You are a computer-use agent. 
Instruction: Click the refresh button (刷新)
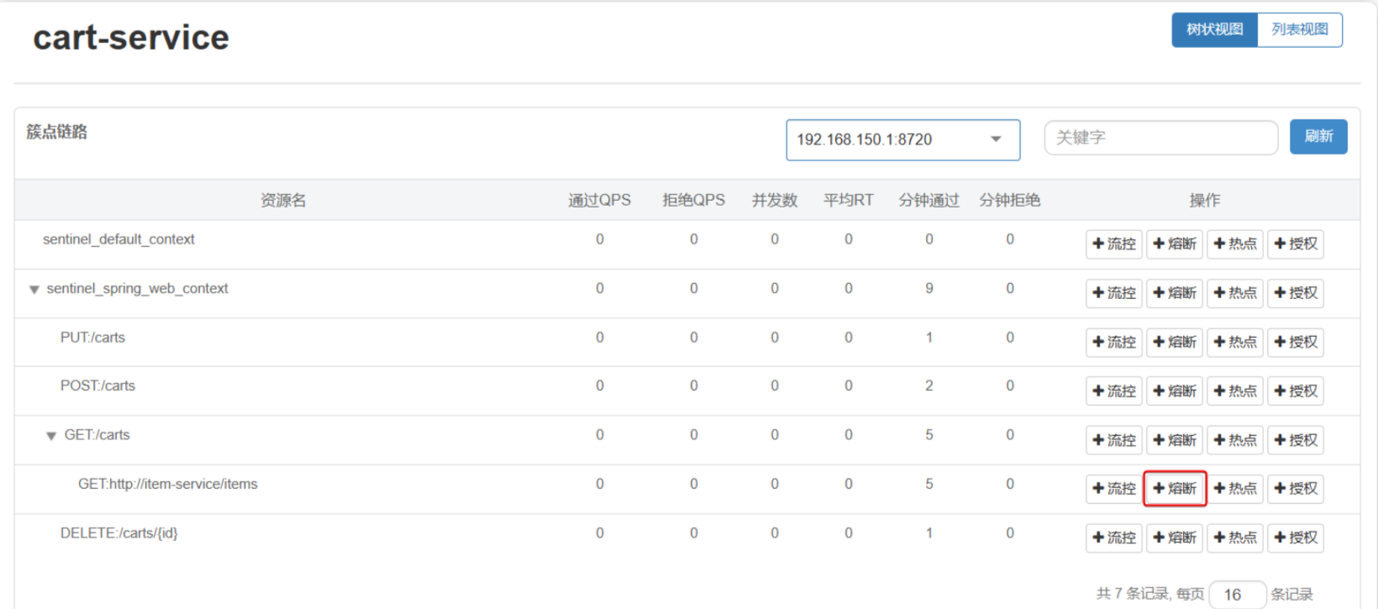point(1318,137)
